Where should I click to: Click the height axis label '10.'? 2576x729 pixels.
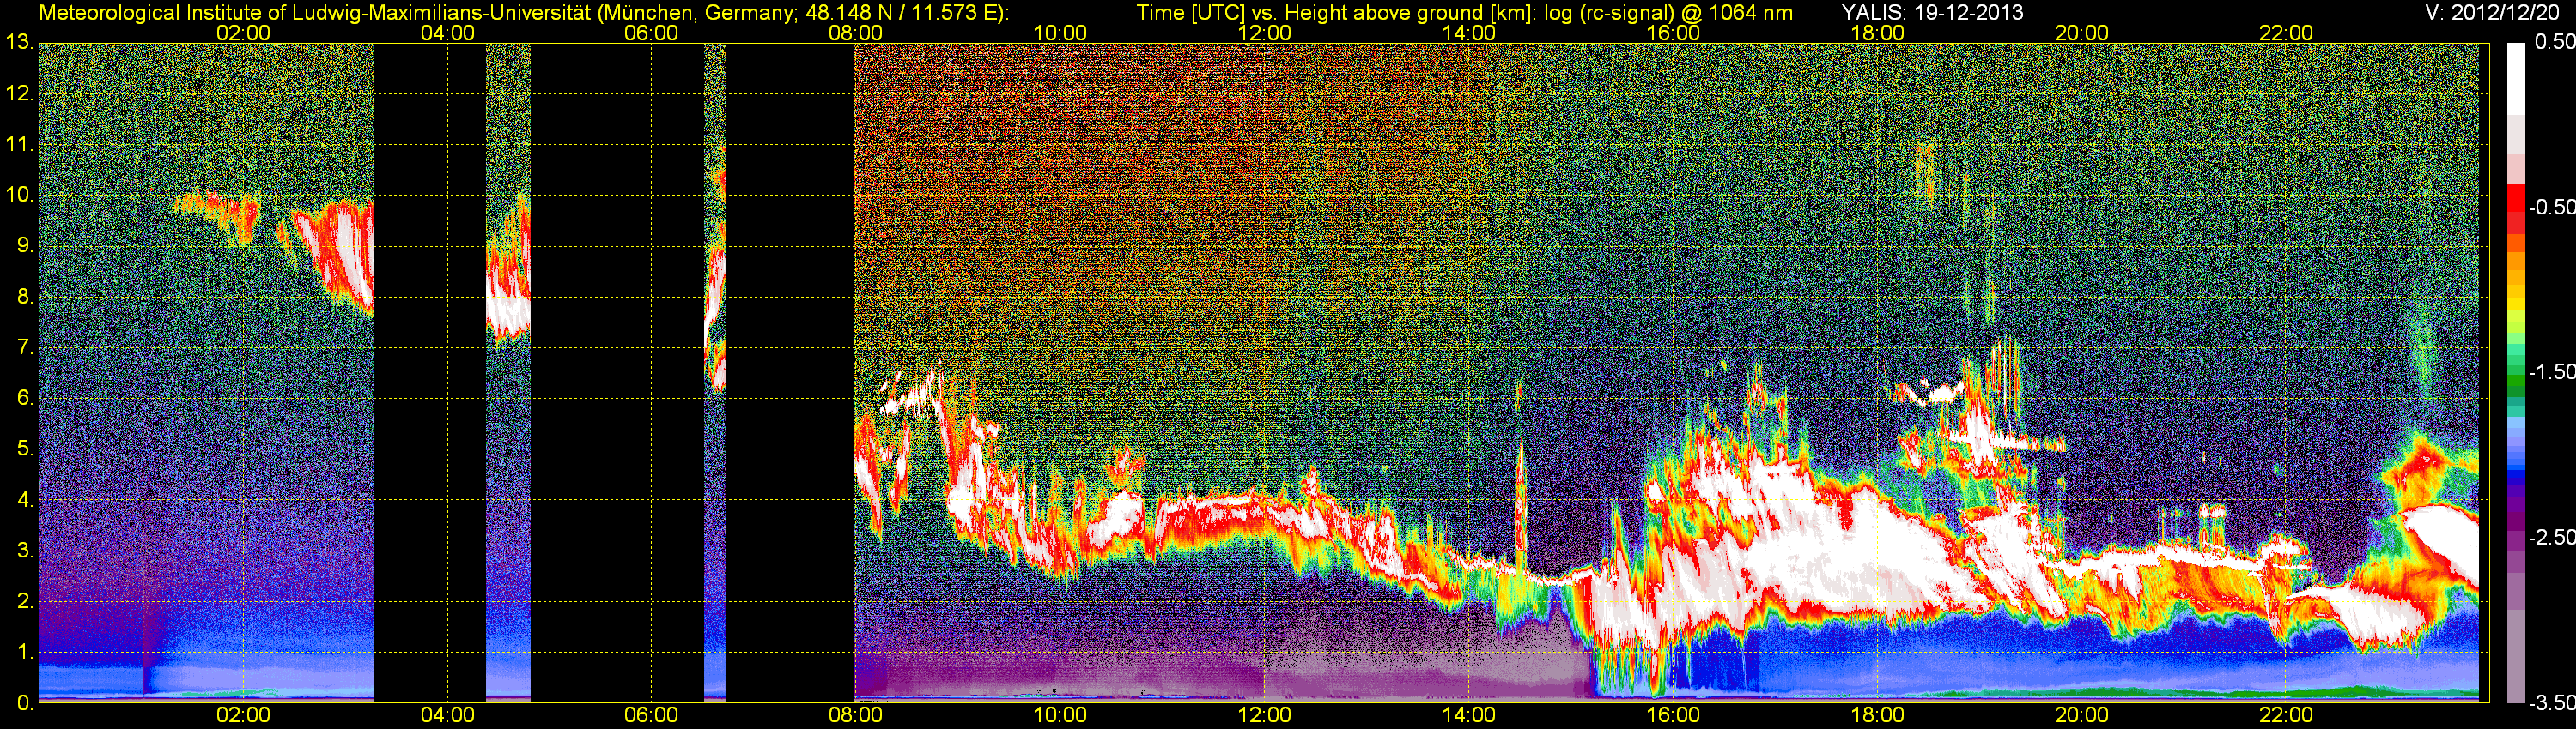pyautogui.click(x=19, y=195)
